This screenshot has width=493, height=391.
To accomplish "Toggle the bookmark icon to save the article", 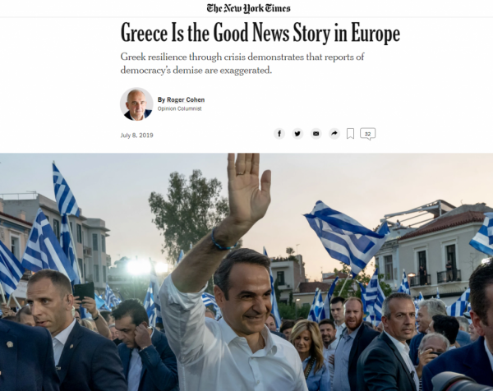I will tap(350, 134).
